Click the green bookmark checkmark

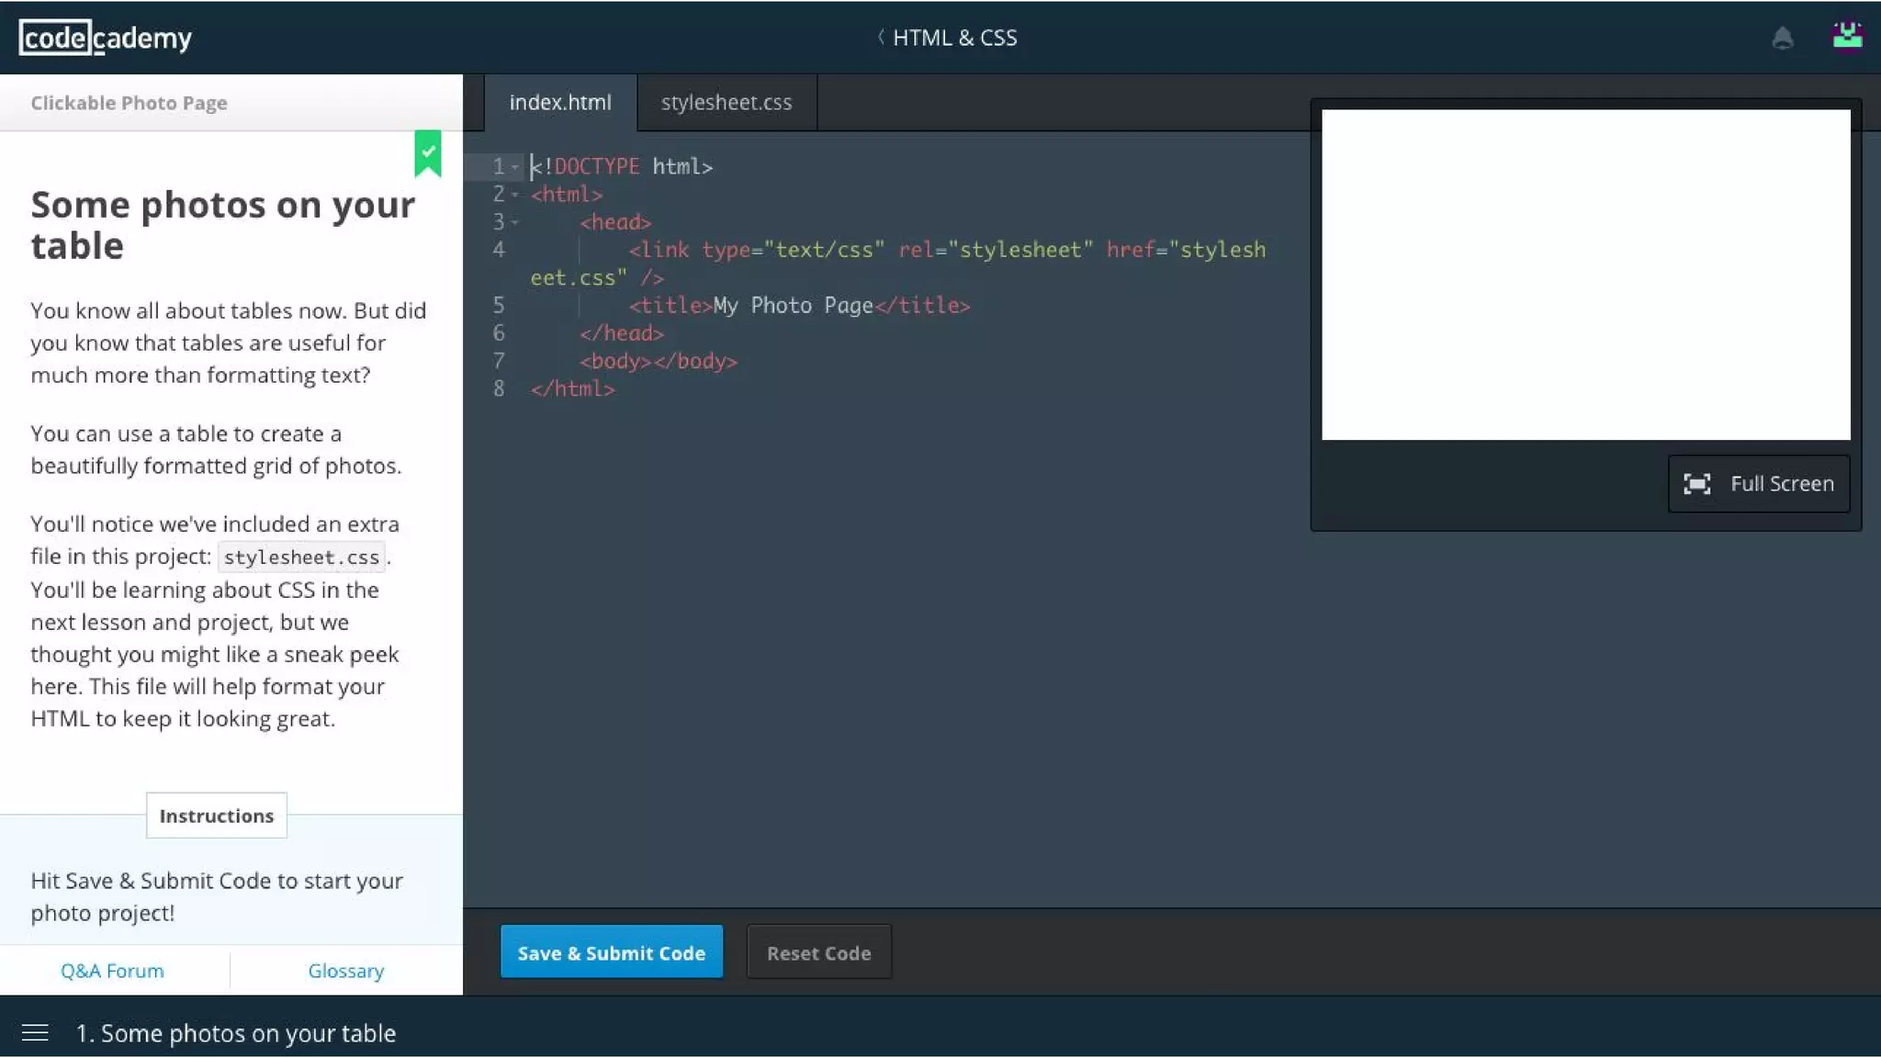coord(428,152)
